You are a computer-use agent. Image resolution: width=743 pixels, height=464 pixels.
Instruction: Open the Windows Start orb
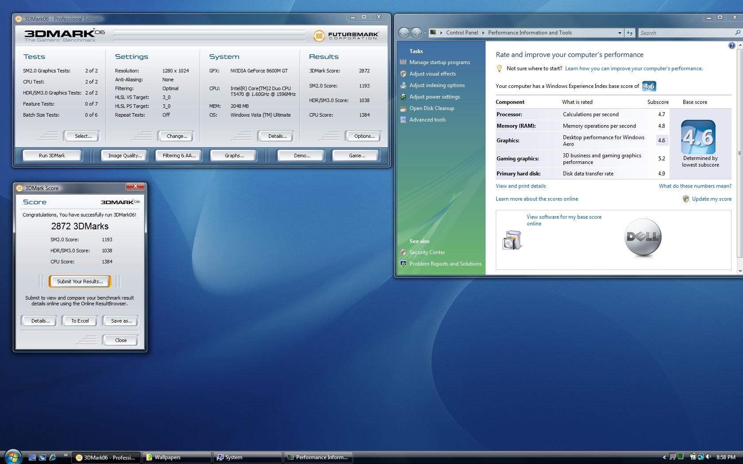coord(13,457)
